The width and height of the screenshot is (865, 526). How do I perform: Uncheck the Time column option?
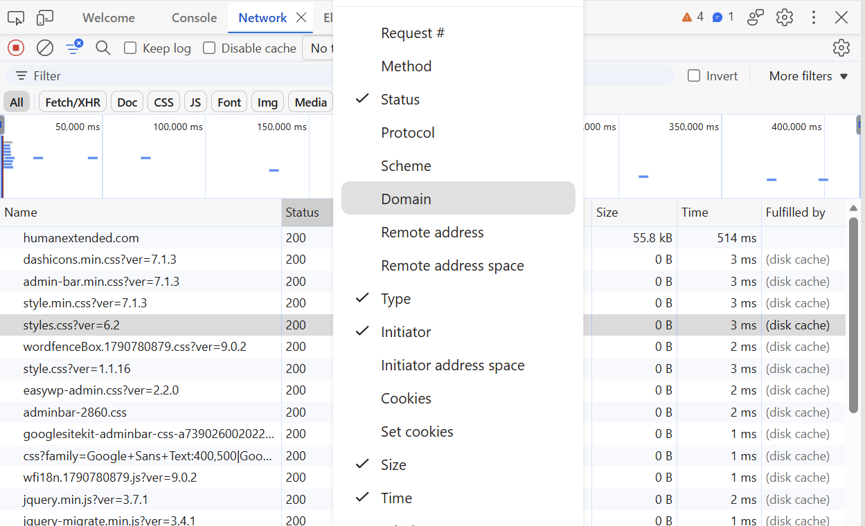tap(458, 498)
